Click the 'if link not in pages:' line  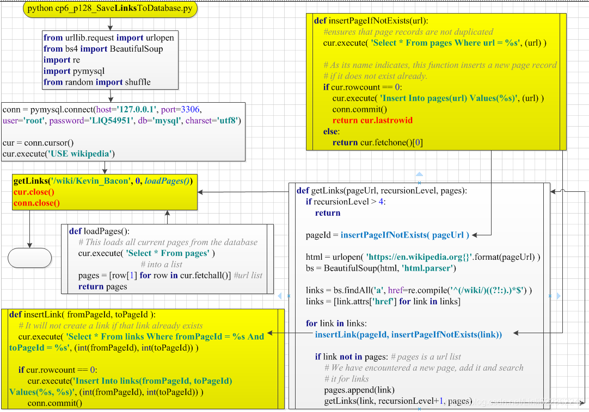tap(351, 357)
